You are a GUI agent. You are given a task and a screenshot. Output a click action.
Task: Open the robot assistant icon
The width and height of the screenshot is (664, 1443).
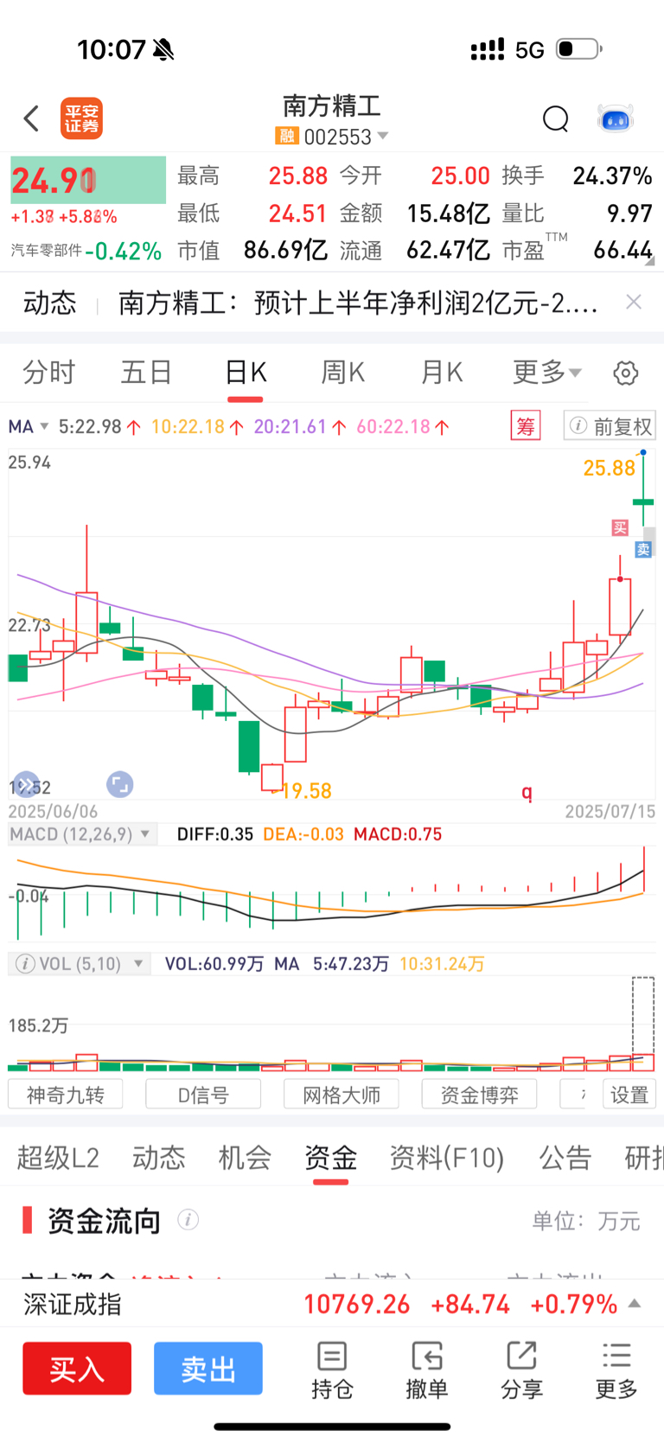point(616,118)
